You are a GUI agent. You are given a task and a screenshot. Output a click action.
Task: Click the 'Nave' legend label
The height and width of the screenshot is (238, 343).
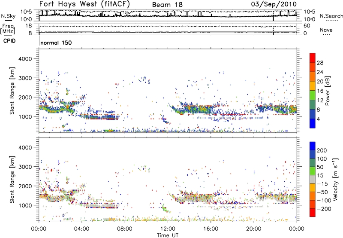point(326,30)
